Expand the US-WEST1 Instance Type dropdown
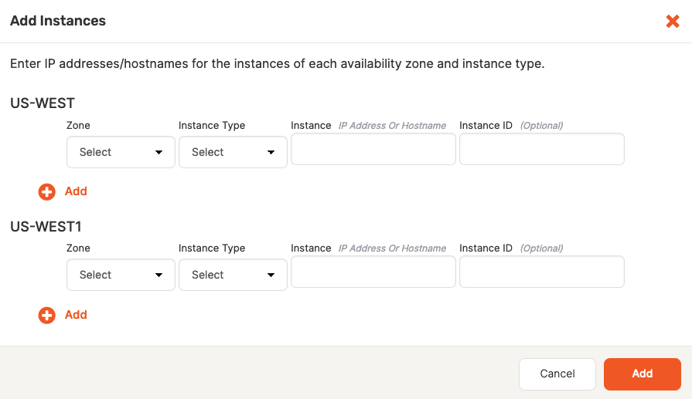Viewport: 692px width, 399px height. point(233,275)
